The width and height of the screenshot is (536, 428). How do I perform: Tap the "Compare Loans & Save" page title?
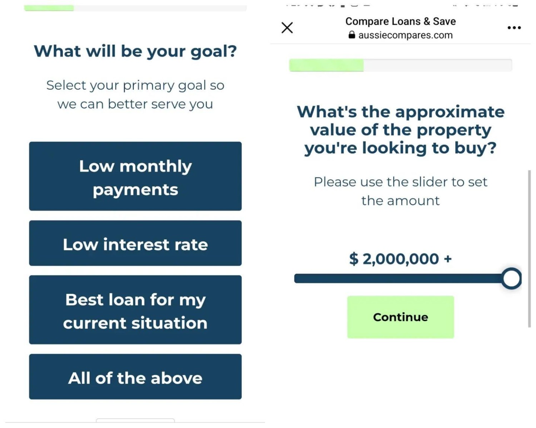(x=400, y=21)
